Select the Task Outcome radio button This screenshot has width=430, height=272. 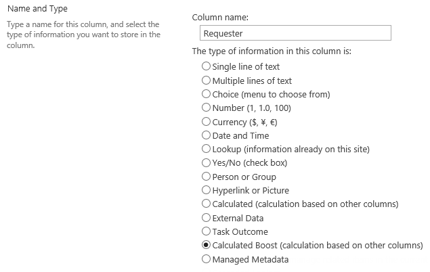pos(206,231)
